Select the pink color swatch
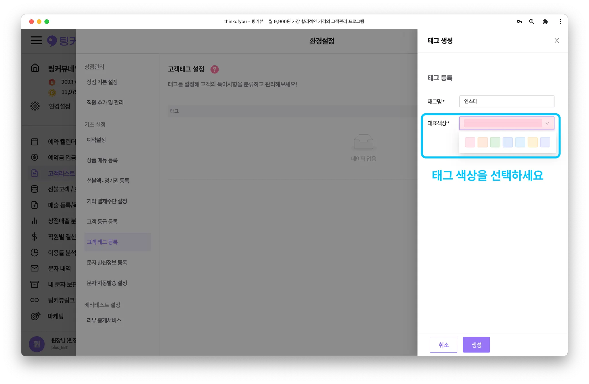589x384 pixels. 470,142
